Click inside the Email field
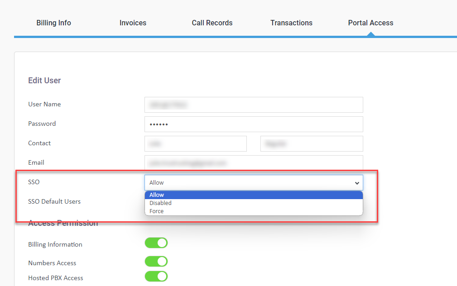Viewport: 457px width, 286px height. click(254, 163)
